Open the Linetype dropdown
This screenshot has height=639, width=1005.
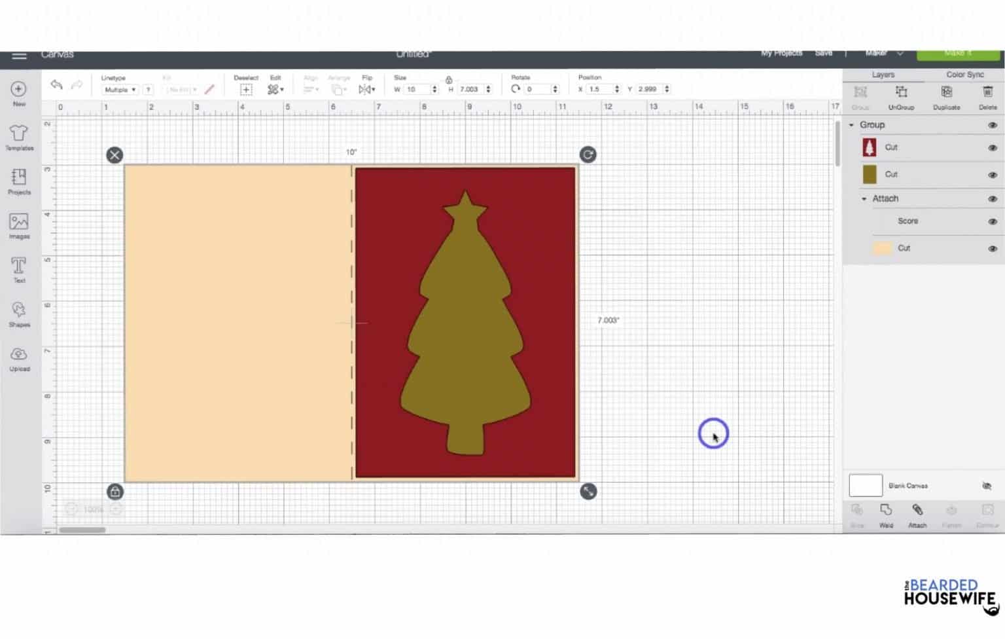[x=120, y=89]
